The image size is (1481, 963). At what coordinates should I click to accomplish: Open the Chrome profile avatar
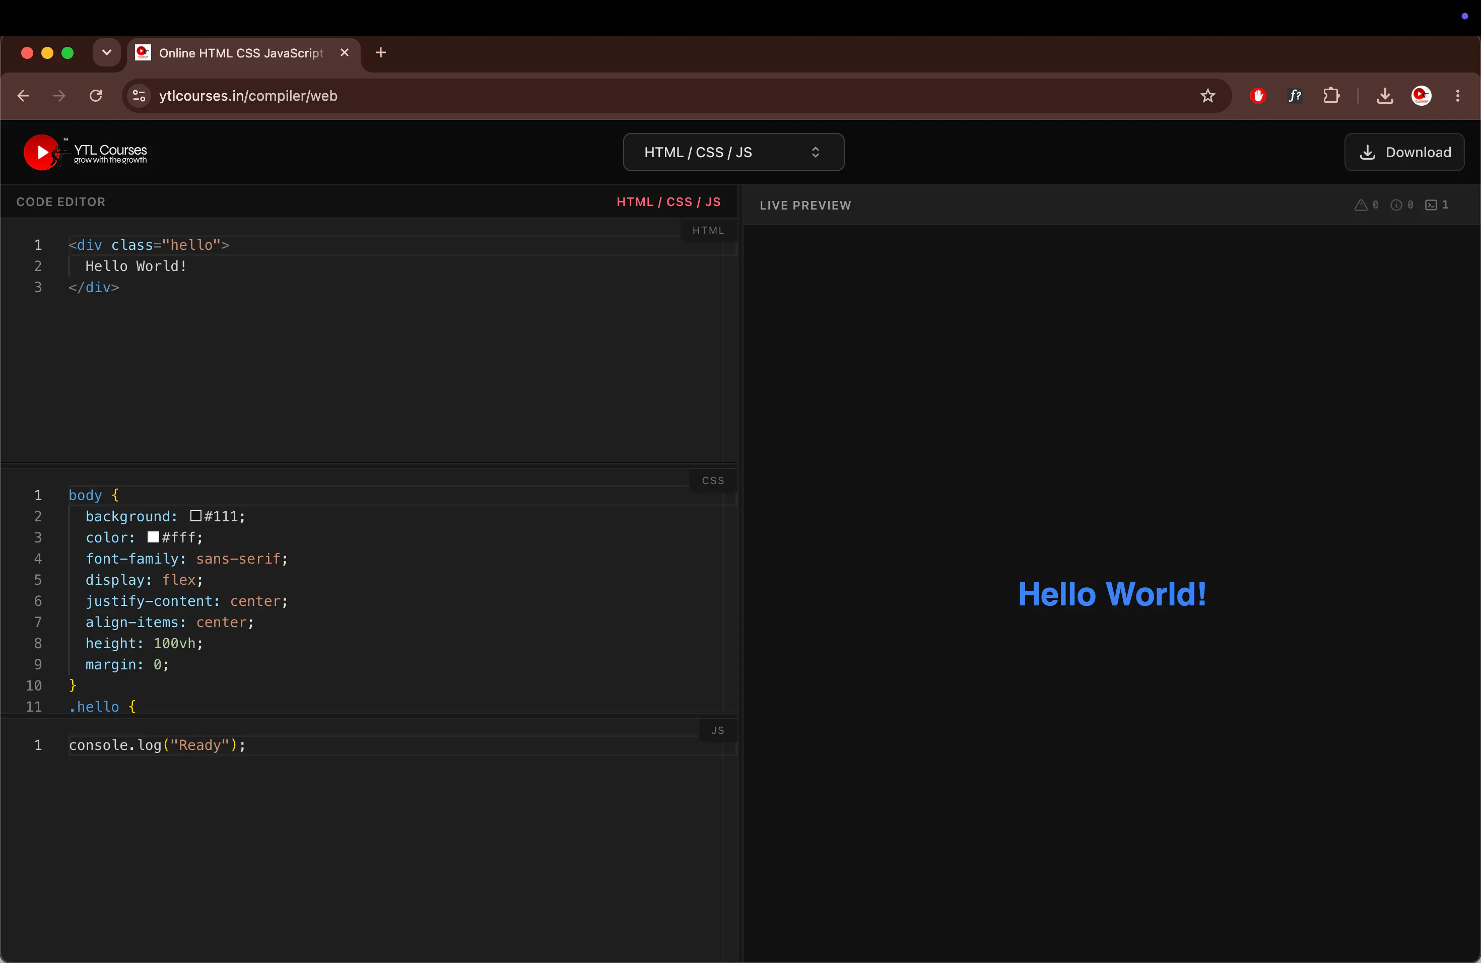click(x=1421, y=96)
